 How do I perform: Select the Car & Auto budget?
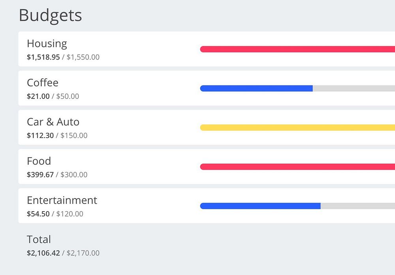pyautogui.click(x=53, y=122)
